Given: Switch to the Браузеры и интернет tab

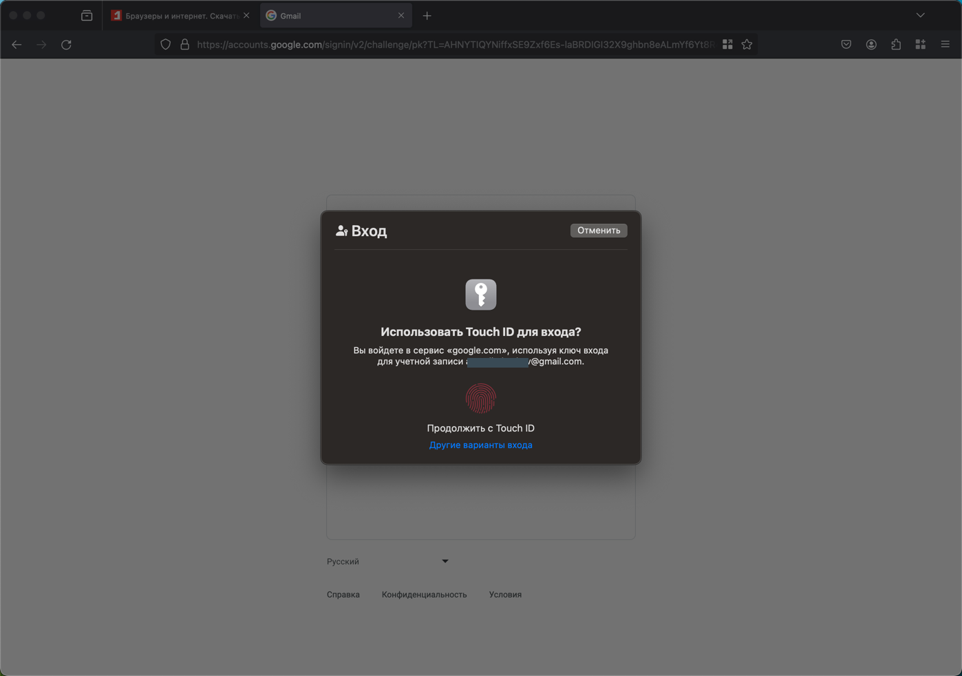Looking at the screenshot, I should [x=181, y=15].
